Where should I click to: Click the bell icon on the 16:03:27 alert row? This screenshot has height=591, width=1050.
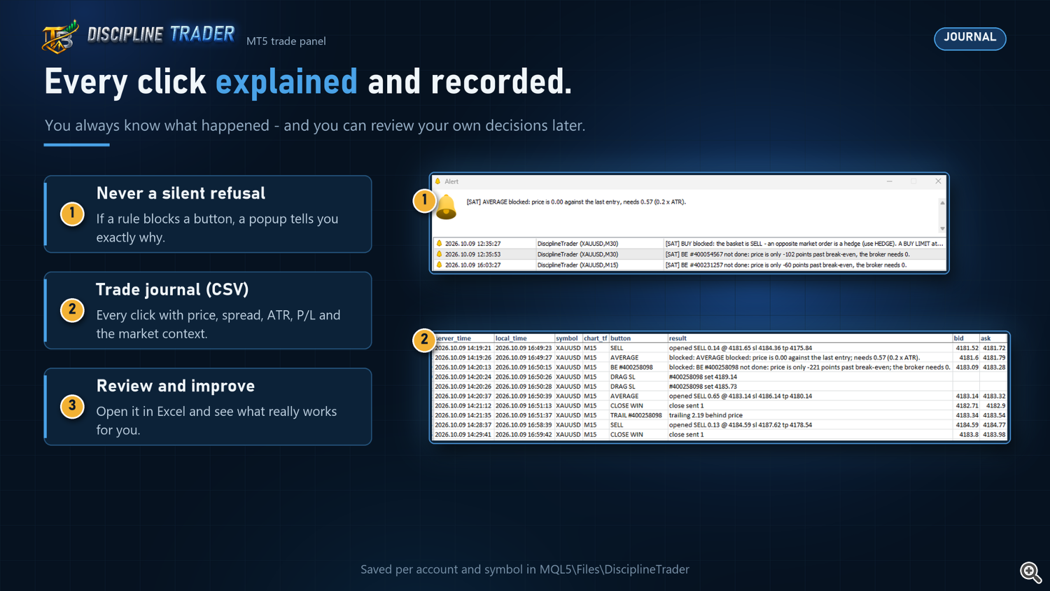[440, 265]
